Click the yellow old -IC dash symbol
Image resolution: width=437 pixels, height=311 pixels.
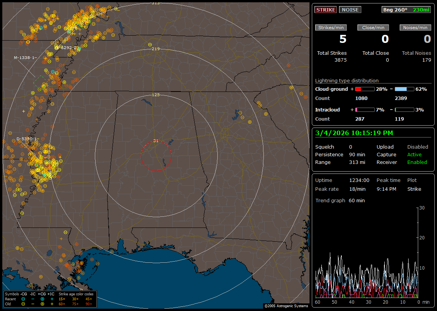33,304
